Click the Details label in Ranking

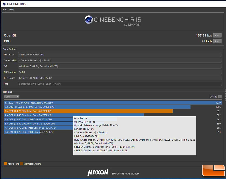213,97
